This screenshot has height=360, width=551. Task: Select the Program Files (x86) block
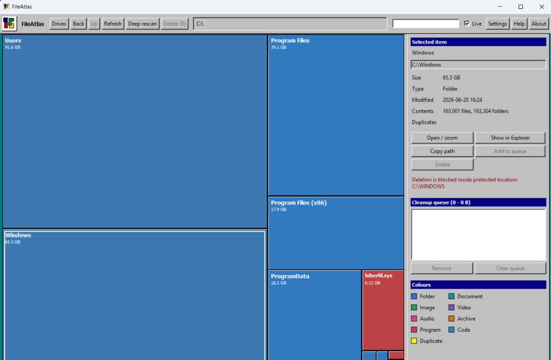click(x=336, y=233)
